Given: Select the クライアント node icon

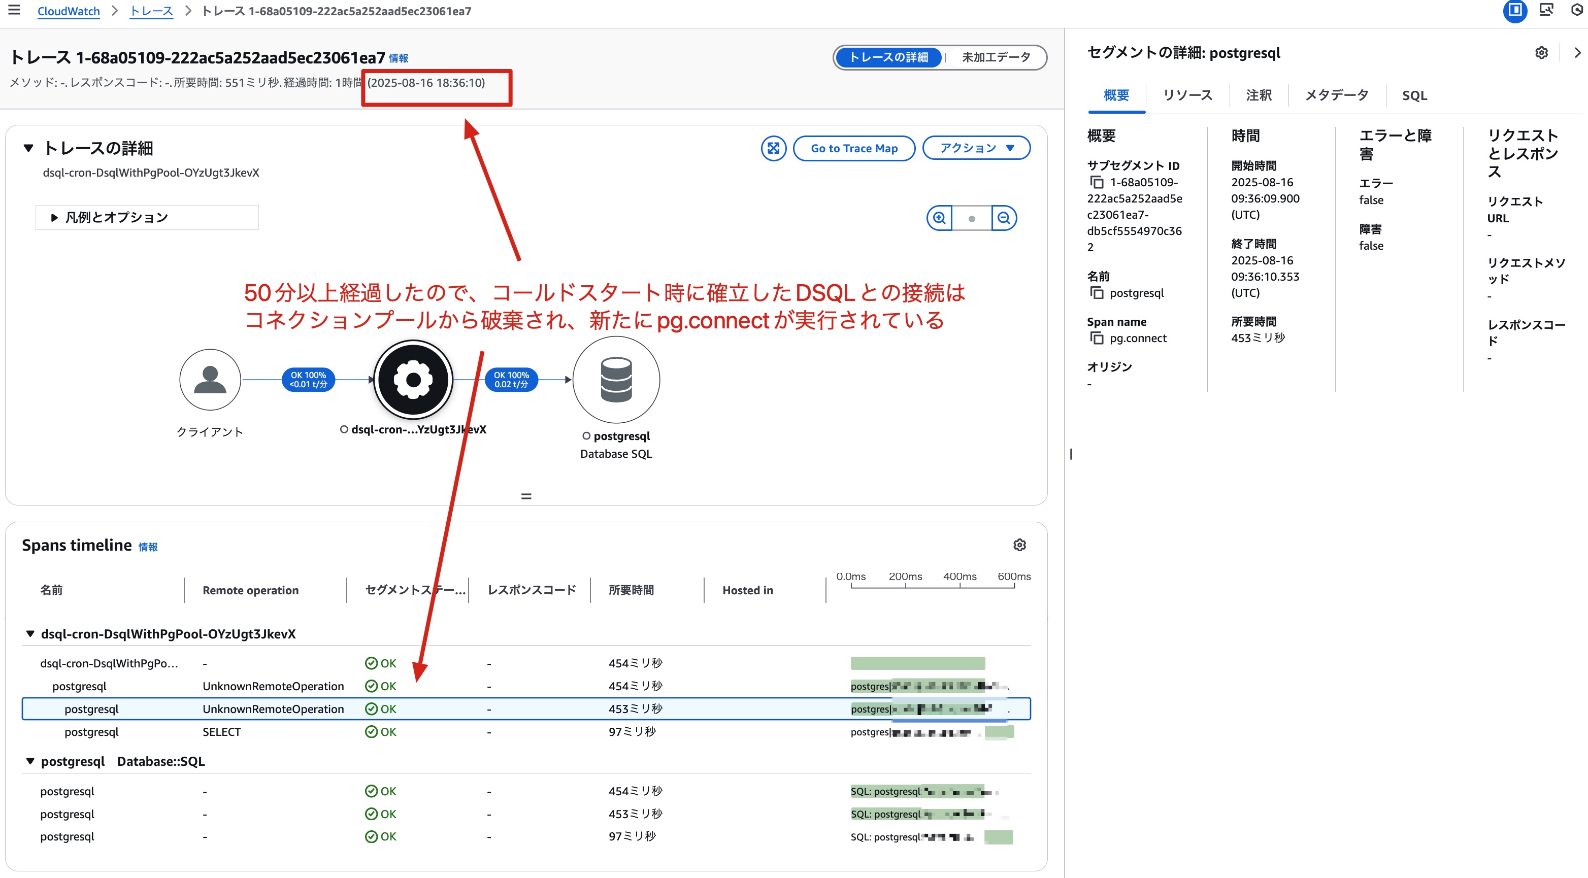Looking at the screenshot, I should [210, 380].
